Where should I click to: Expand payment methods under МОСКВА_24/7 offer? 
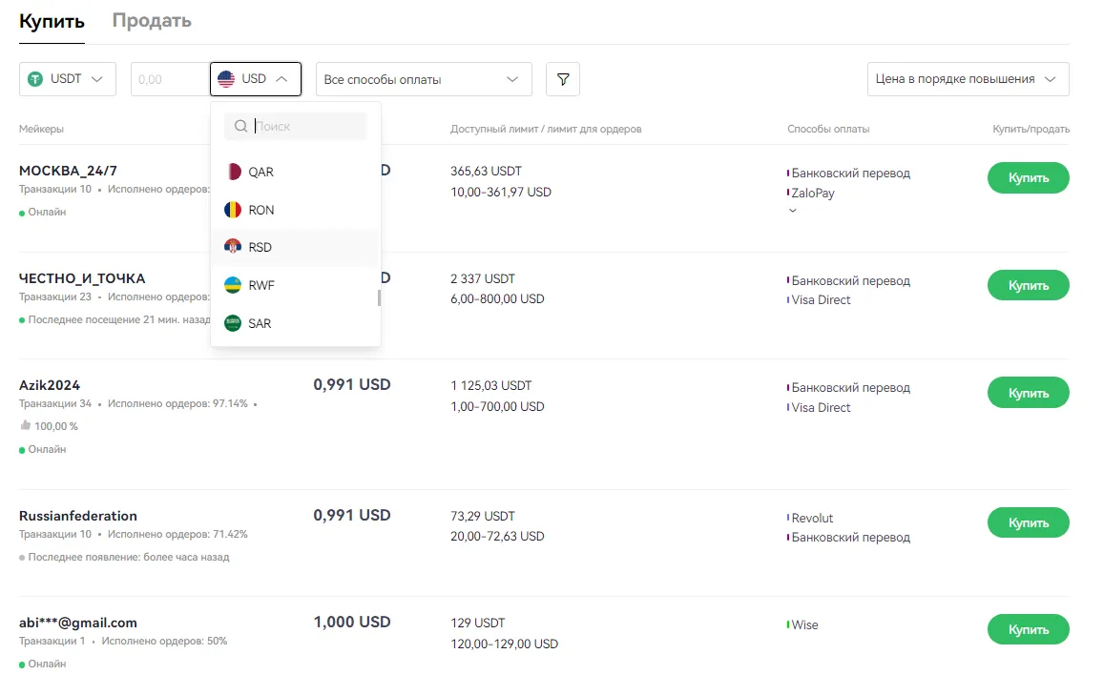(793, 210)
